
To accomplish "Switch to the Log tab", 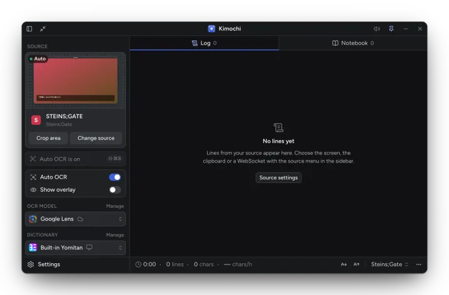I will 204,43.
